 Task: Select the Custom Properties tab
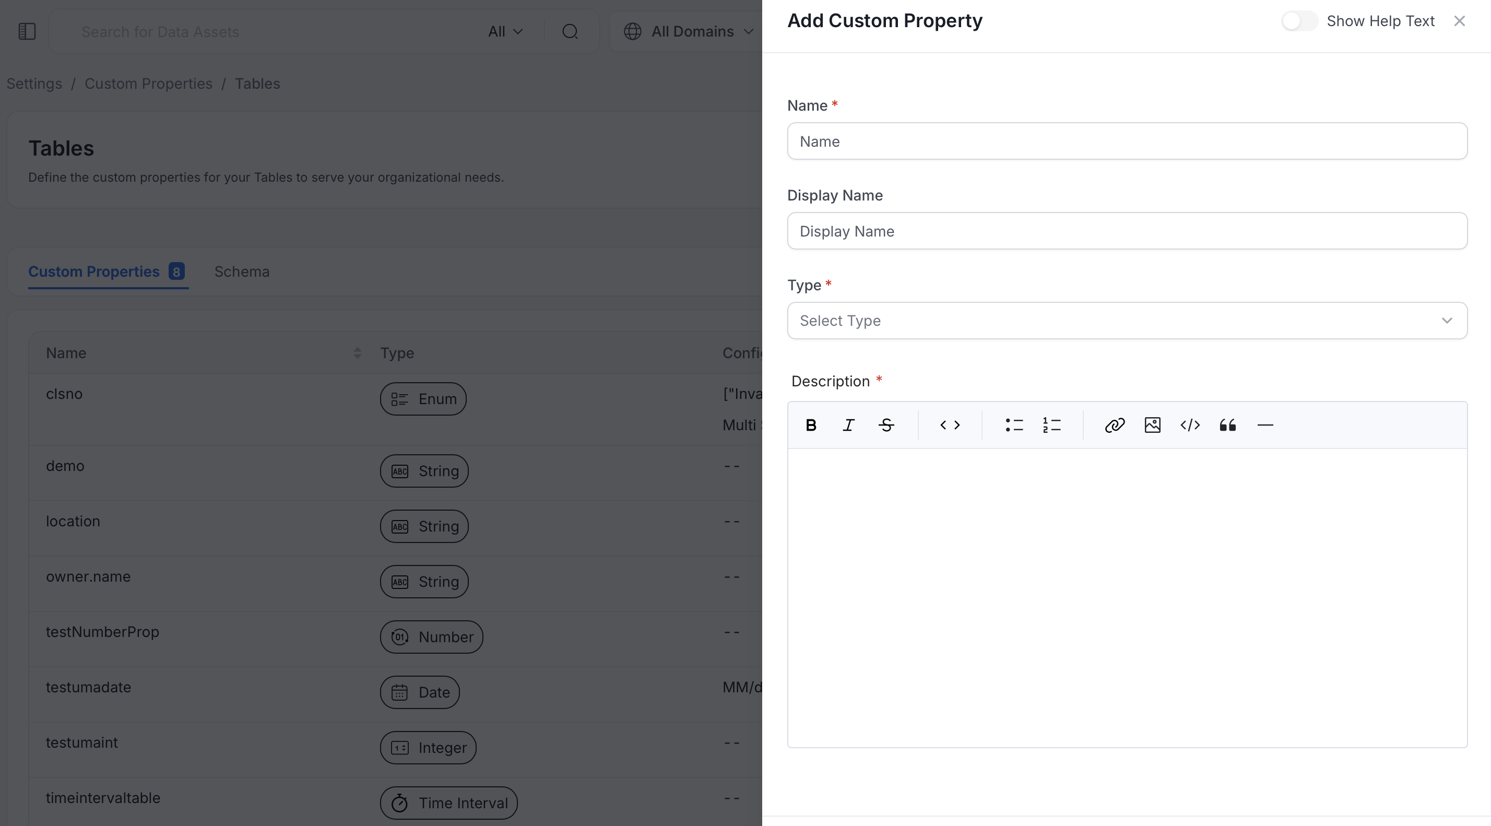pyautogui.click(x=106, y=272)
